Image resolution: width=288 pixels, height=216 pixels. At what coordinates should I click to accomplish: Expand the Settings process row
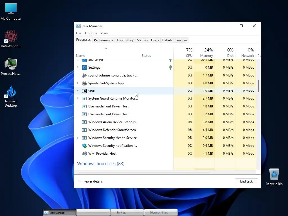click(x=78, y=67)
